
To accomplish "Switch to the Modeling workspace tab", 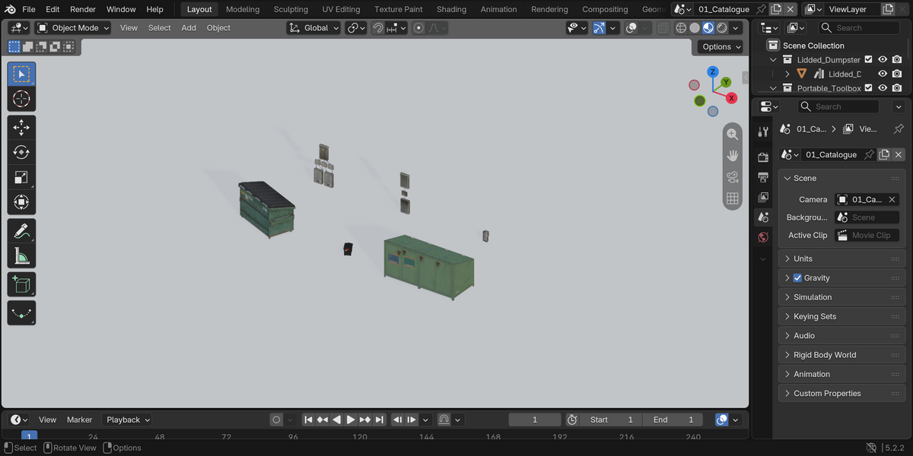I will pyautogui.click(x=243, y=9).
